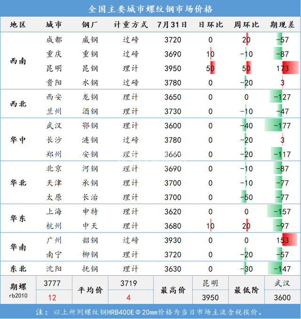Screen dimensions: 301x319
Task: Click the steel mill cell 抚钢
Action: pyautogui.click(x=90, y=269)
